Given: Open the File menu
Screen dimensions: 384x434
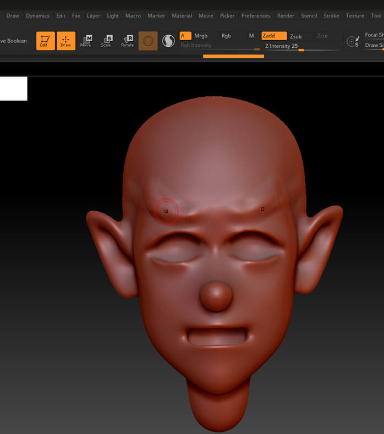Looking at the screenshot, I should 76,16.
